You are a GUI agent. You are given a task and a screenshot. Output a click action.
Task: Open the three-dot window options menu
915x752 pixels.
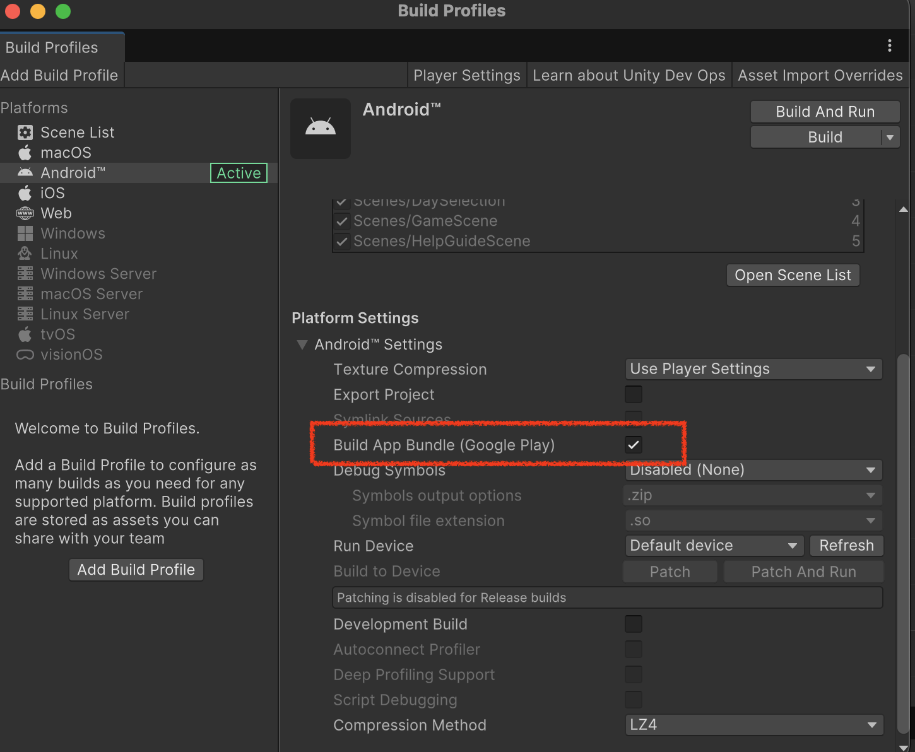click(890, 45)
